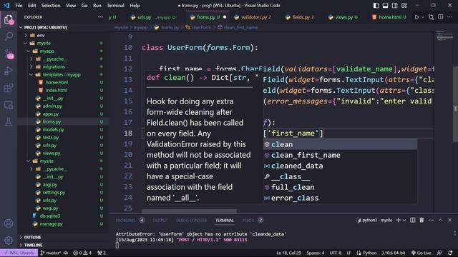Open Run and Debug view

click(x=9, y=71)
